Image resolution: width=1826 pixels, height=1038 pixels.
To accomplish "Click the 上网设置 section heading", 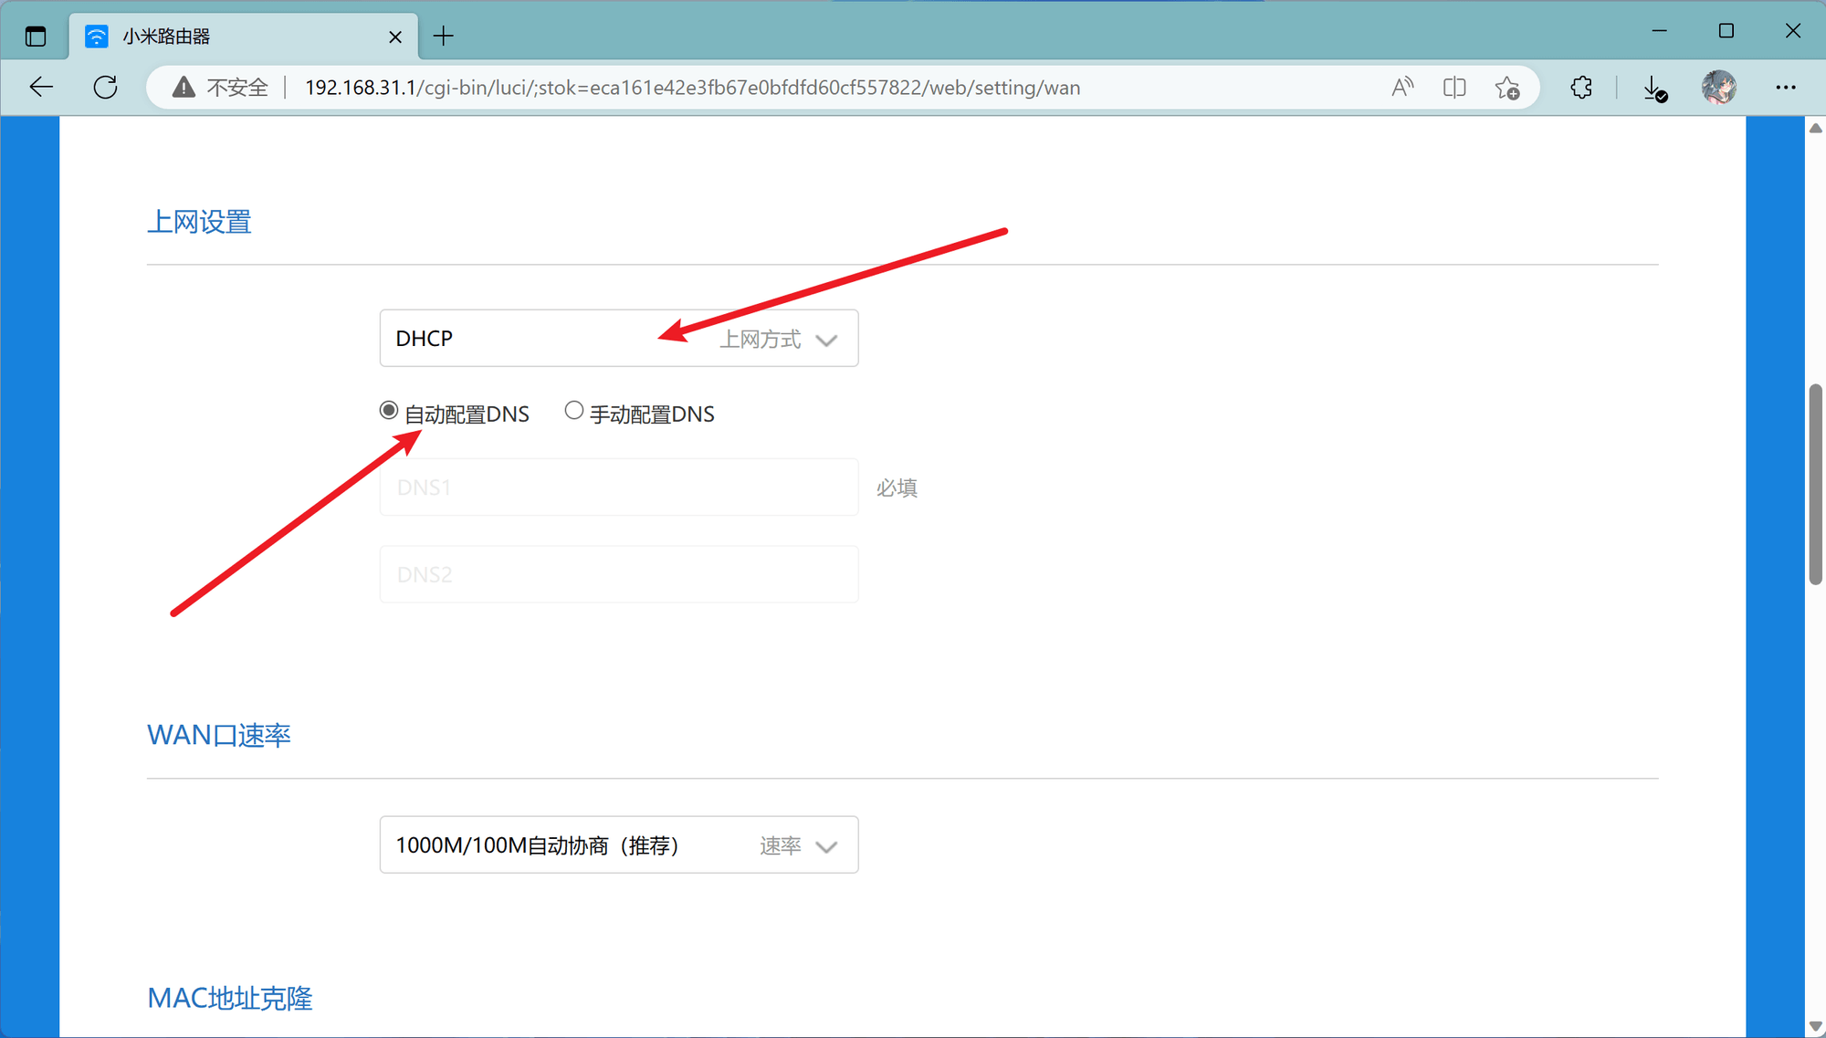I will [x=199, y=222].
